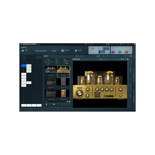Flip the high-pass switch on the Basstard amp
The image size is (155, 155).
(106, 96)
